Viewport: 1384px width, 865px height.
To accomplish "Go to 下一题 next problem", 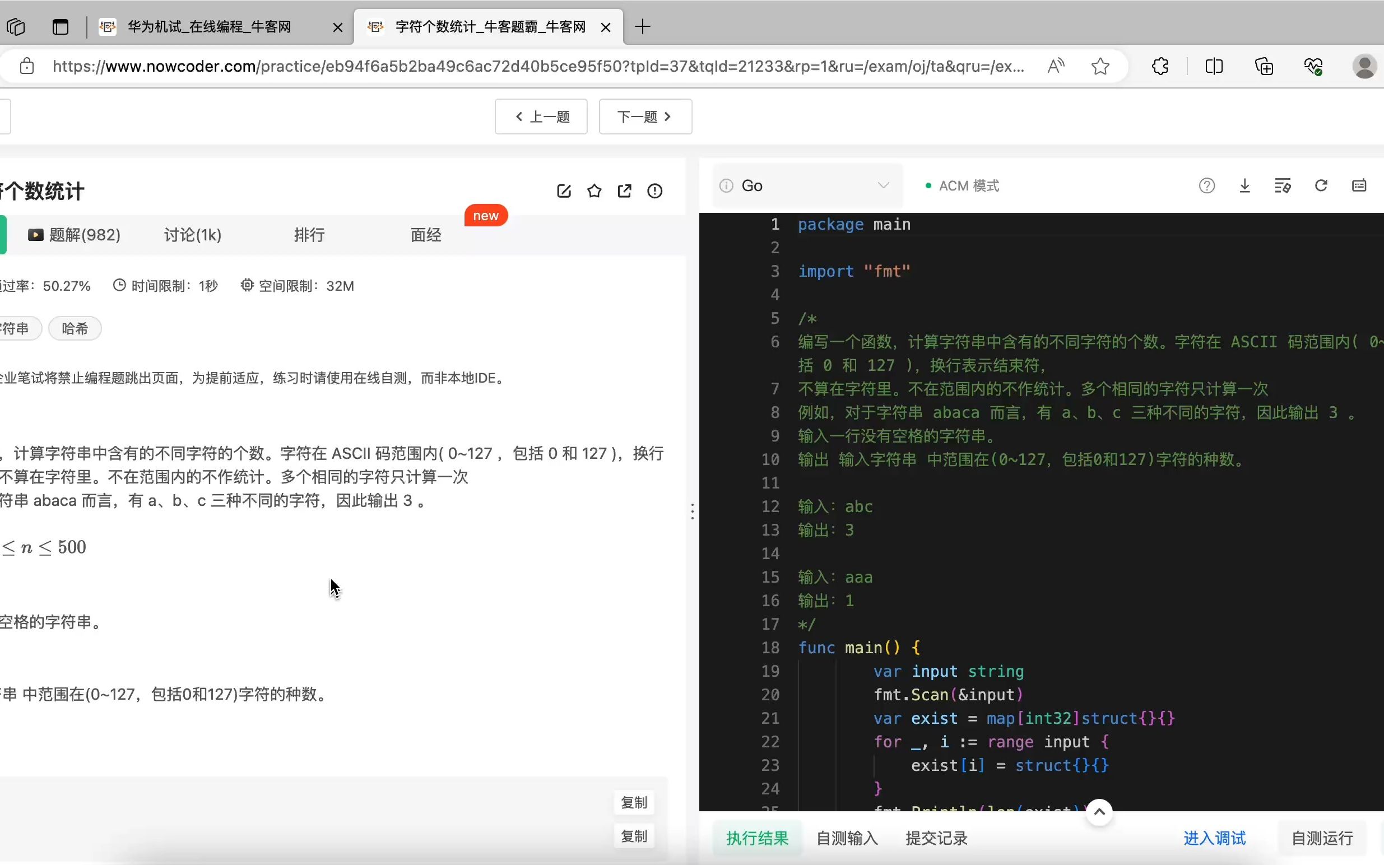I will tap(645, 117).
